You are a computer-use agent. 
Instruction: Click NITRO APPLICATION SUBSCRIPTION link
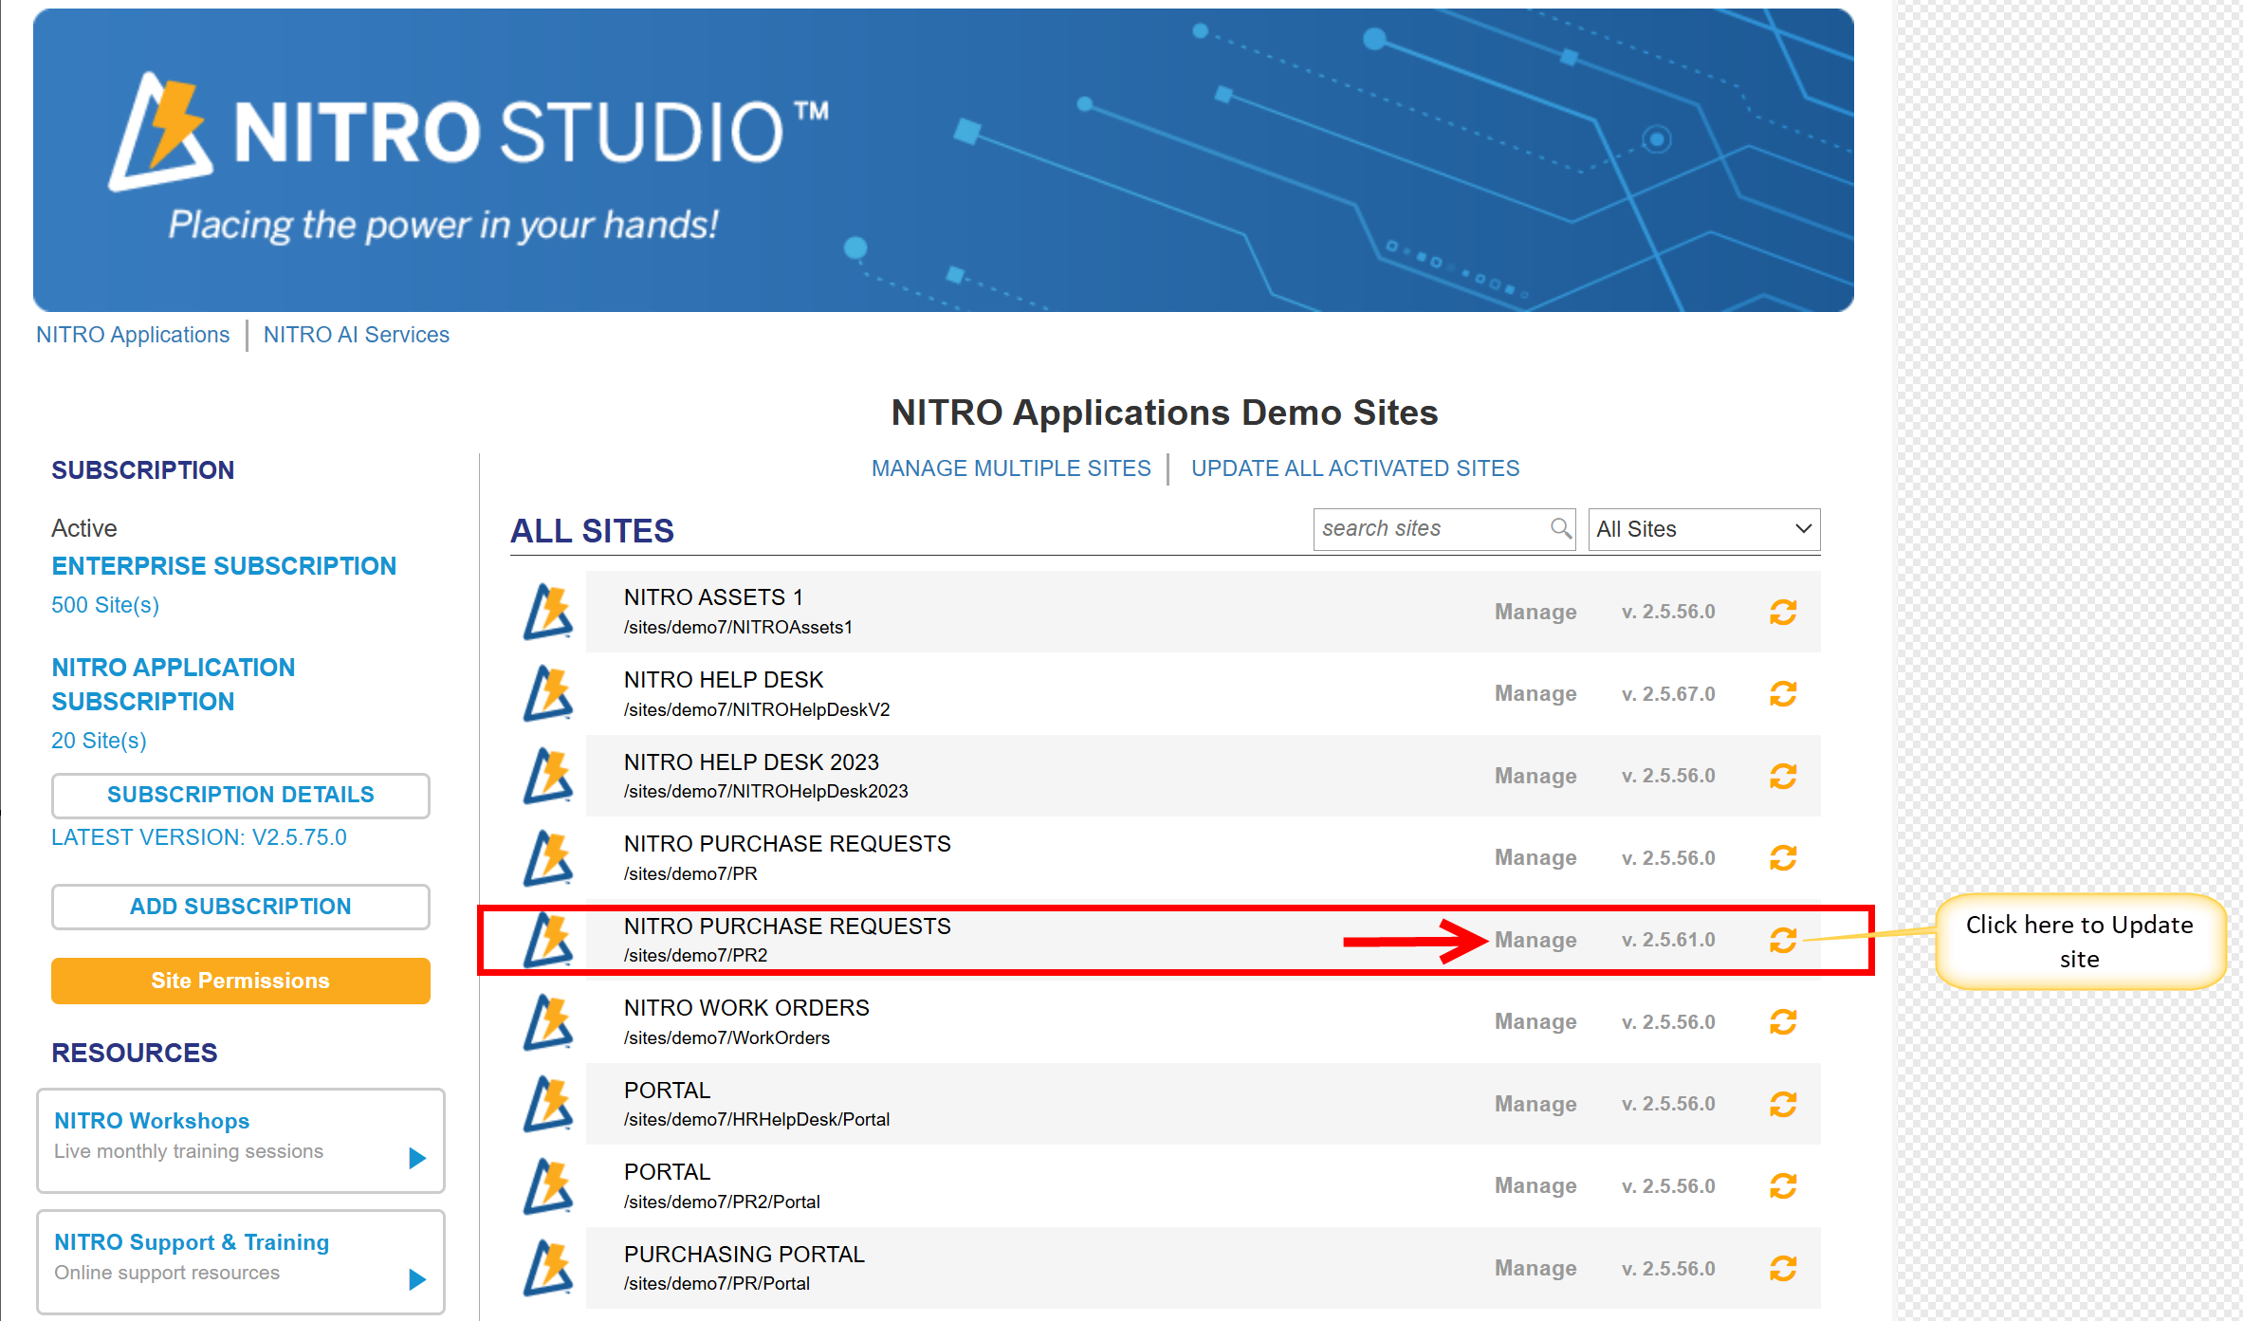click(174, 685)
